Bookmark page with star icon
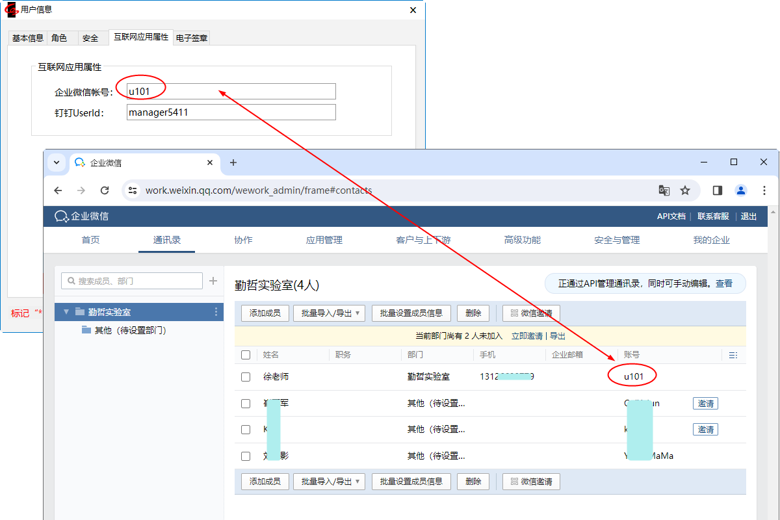 coord(685,190)
